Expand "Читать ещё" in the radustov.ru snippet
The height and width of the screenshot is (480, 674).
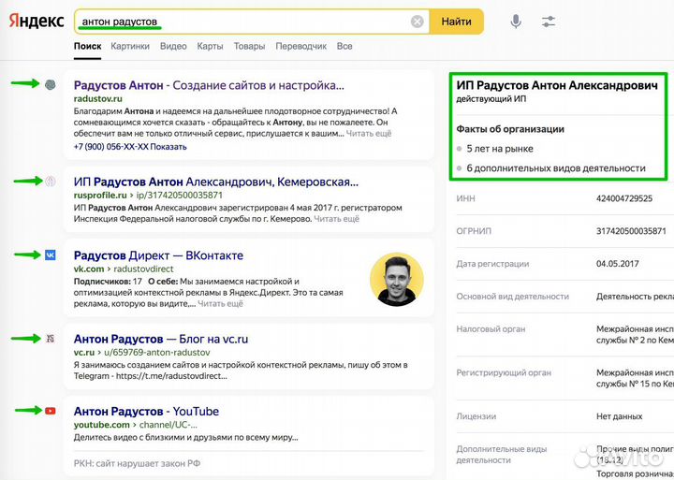(x=369, y=134)
